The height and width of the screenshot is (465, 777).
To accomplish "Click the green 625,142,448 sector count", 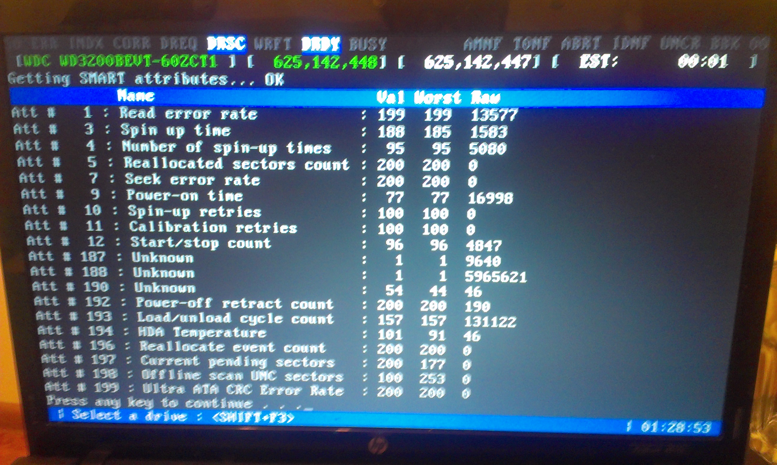I will coord(325,62).
